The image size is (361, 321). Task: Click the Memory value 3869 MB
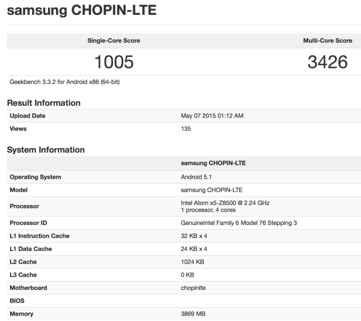tap(193, 314)
